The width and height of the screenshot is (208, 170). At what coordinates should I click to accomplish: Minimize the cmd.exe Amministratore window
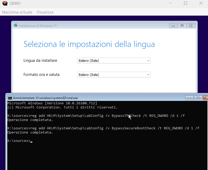189,98
